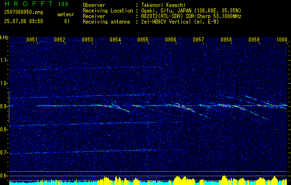Click the date stamp 25.07.06 09:50

click(24, 21)
